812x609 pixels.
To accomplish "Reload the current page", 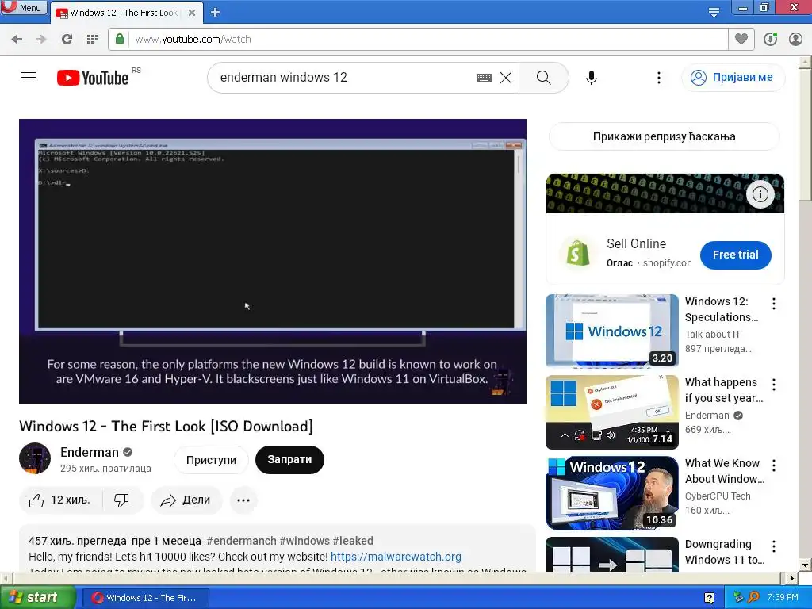I will point(67,39).
